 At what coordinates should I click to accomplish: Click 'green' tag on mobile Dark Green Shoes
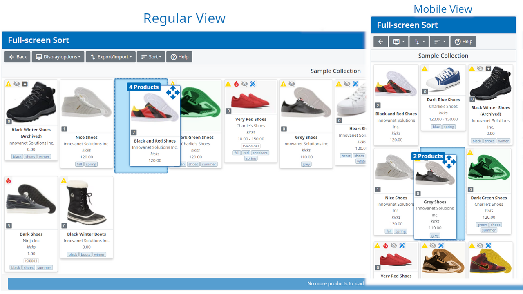[x=482, y=225]
